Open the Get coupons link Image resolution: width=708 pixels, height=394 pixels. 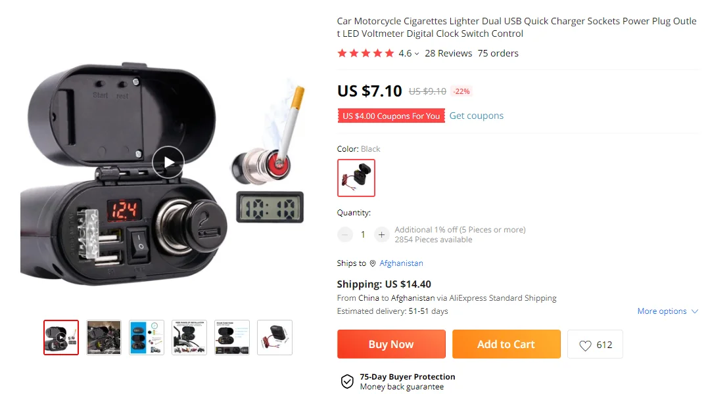click(x=477, y=116)
